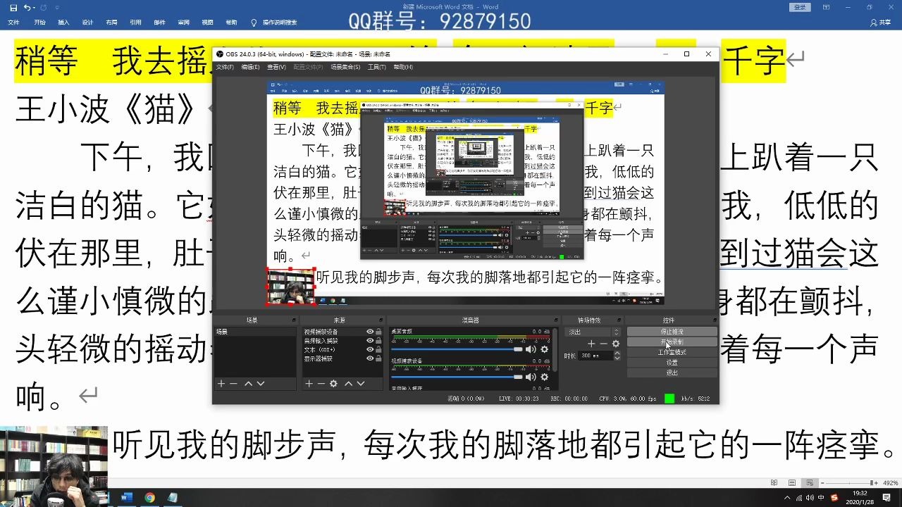The width and height of the screenshot is (902, 507).
Task: Switch to Word 视图 ribbon tab
Action: (x=207, y=23)
